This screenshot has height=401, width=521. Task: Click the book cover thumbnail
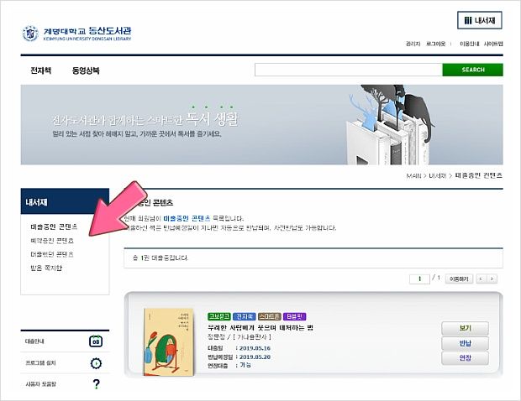point(169,342)
